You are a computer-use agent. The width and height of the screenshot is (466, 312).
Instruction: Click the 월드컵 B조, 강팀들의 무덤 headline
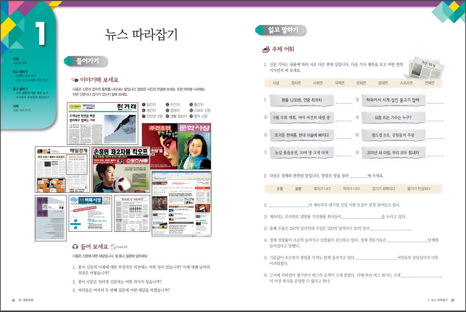(x=393, y=135)
